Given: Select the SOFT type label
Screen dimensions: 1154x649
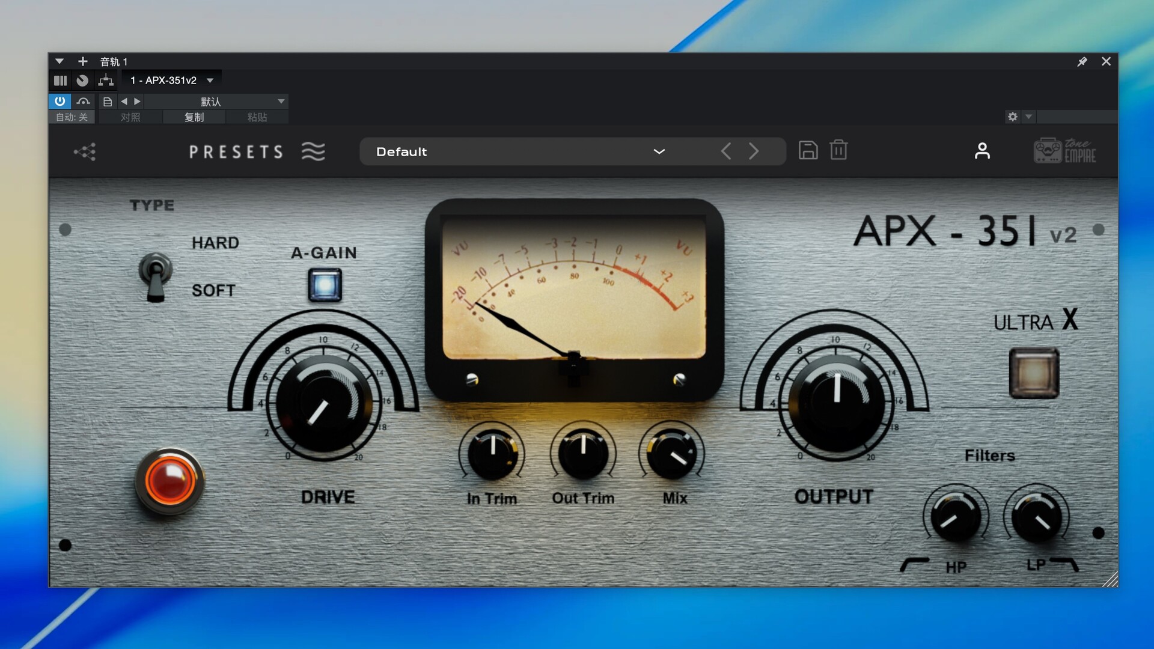Looking at the screenshot, I should (213, 290).
